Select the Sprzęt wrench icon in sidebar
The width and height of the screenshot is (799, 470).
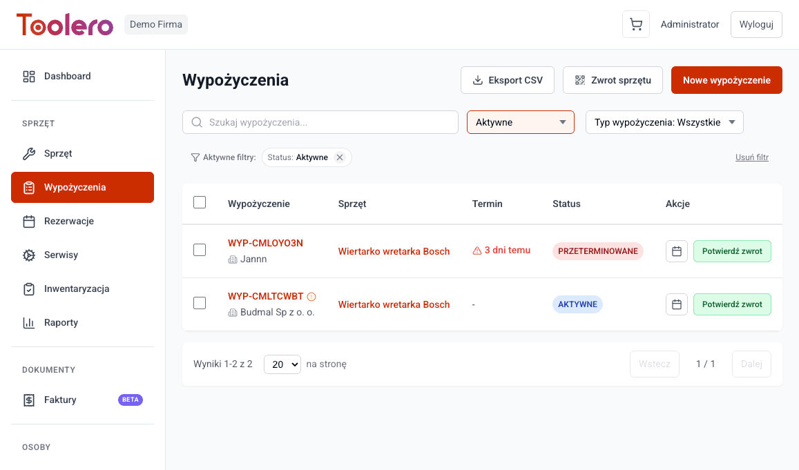coord(28,153)
